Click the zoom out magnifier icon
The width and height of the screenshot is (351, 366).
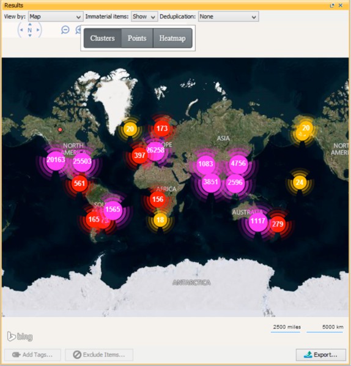(65, 30)
